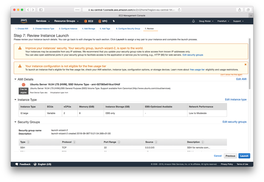The image size is (264, 182).
Task: Click the info icon next to Protocol
Action: tap(74, 142)
